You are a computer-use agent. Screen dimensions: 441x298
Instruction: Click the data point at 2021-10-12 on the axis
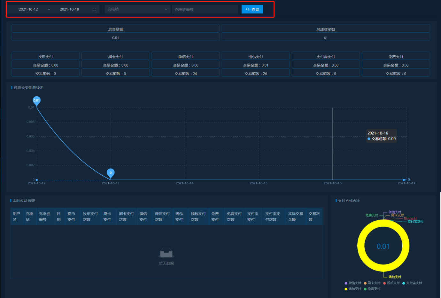37,180
